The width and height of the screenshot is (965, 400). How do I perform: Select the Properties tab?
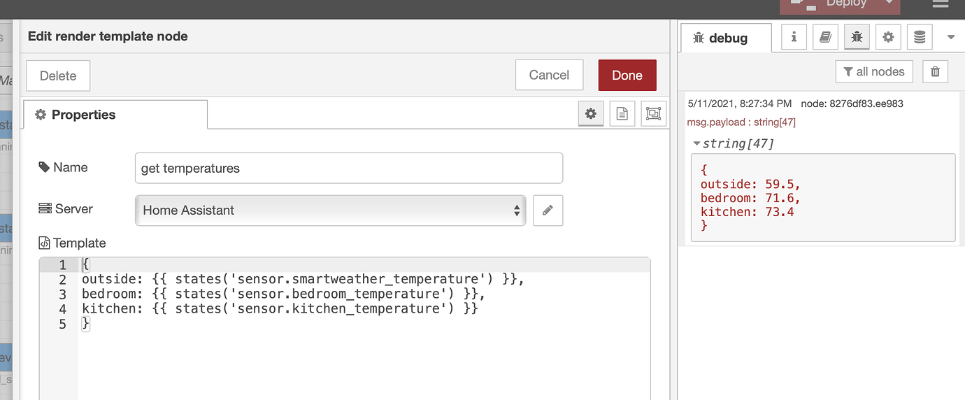(x=115, y=115)
